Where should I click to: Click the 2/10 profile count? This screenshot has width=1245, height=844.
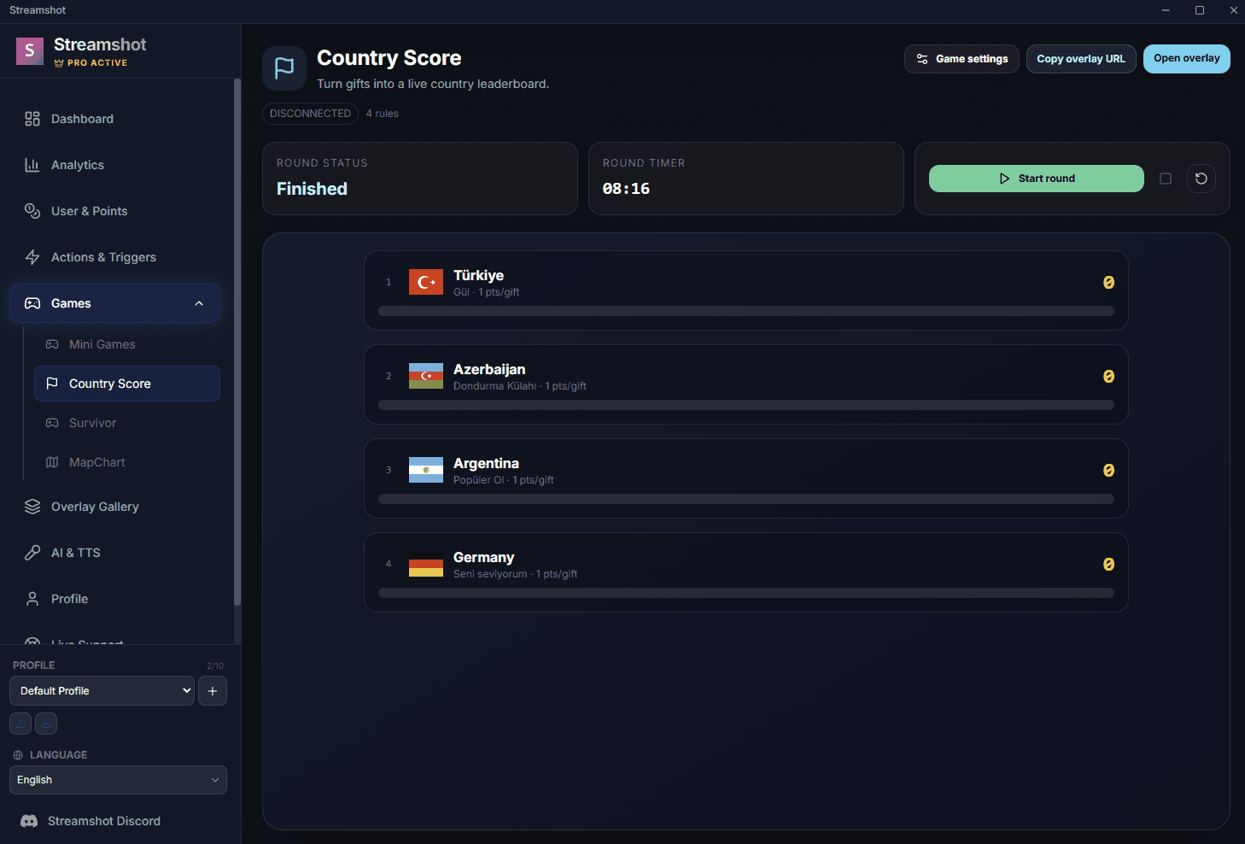point(215,665)
